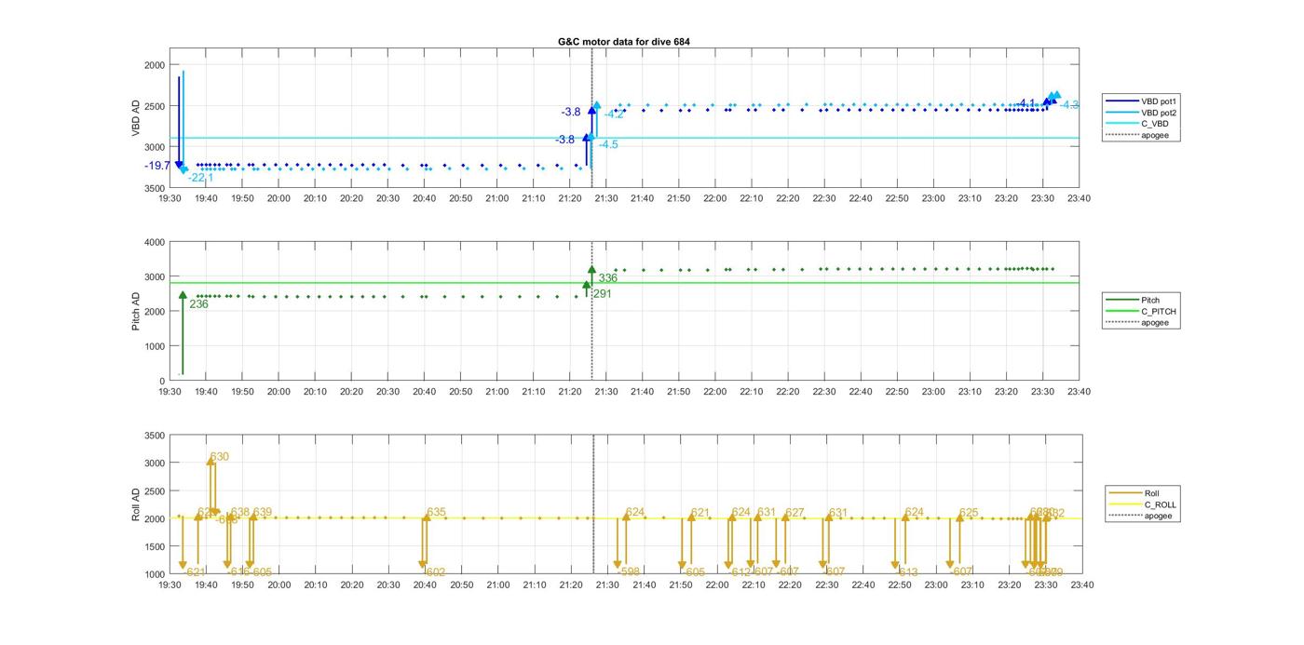Click the "19:30" time tick under the VBD plot
Viewport: 1304px width, 645px height.
click(x=170, y=198)
